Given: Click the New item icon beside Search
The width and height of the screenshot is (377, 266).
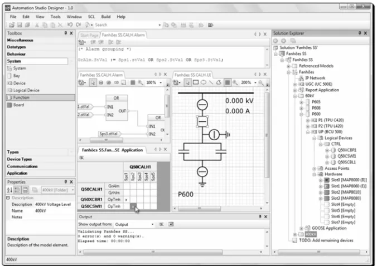Looking at the screenshot, I should (88, 24).
